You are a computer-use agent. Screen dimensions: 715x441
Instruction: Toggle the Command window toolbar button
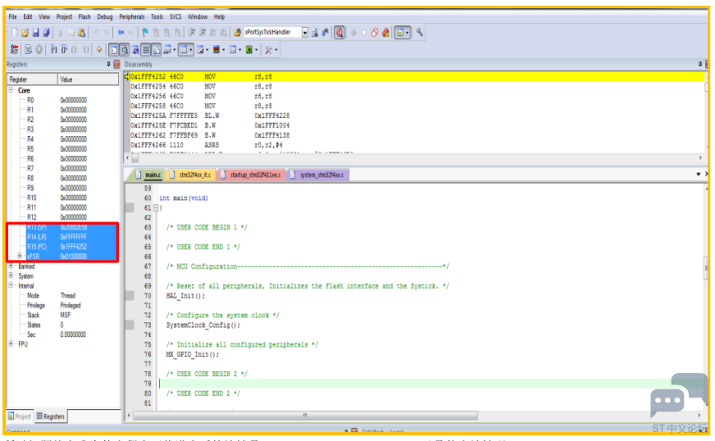(115, 49)
